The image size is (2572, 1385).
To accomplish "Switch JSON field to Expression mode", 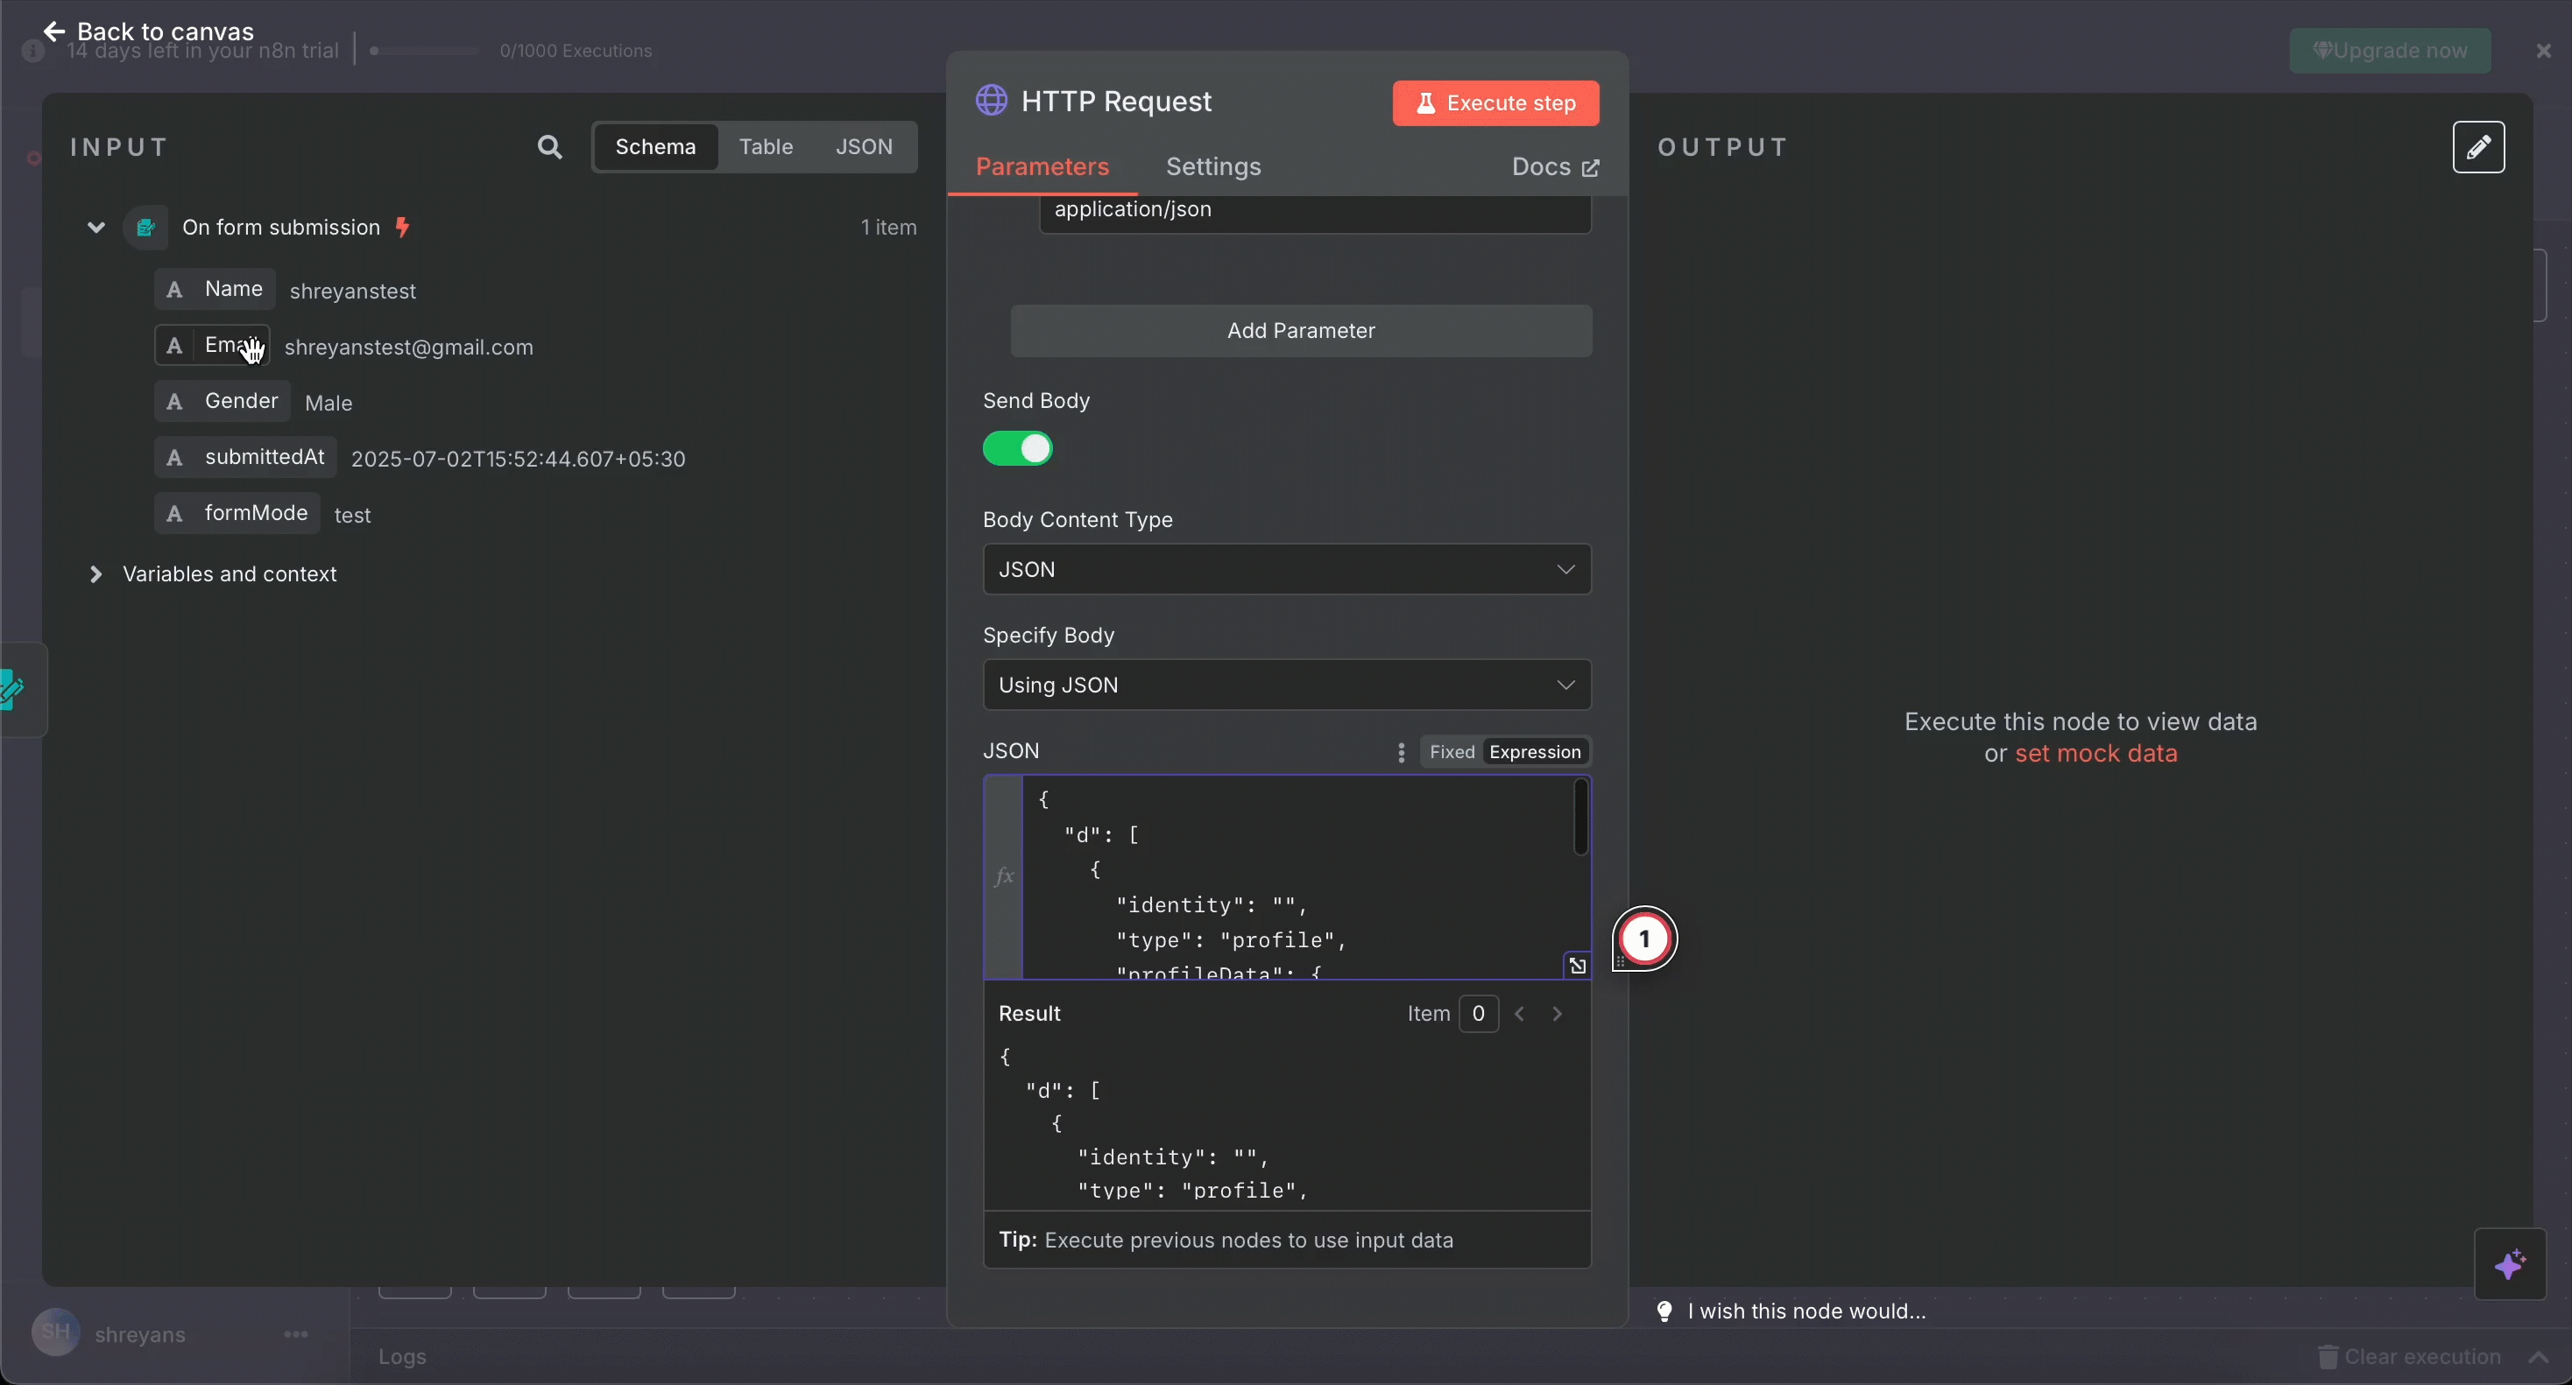I will 1535,752.
